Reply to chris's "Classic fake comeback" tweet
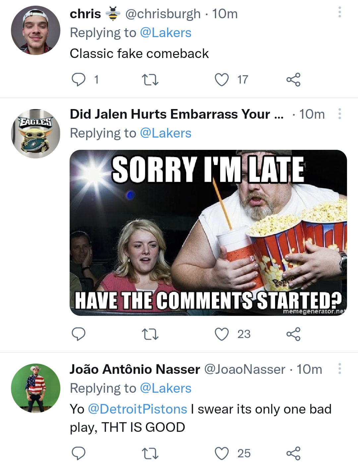Image resolution: width=358 pixels, height=470 pixels. 79,80
